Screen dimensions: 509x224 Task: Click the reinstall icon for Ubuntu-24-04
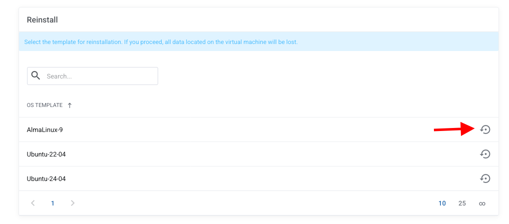click(485, 178)
